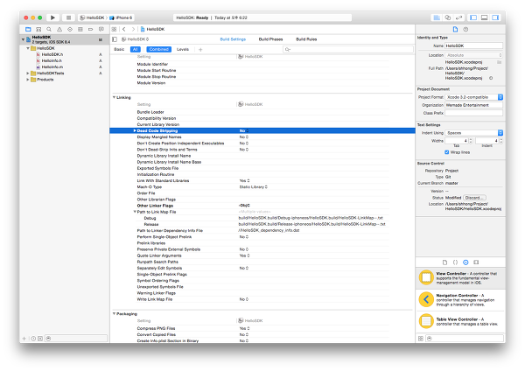Screen dimensions: 525x371
Task: Stop the running task
Action: point(68,17)
